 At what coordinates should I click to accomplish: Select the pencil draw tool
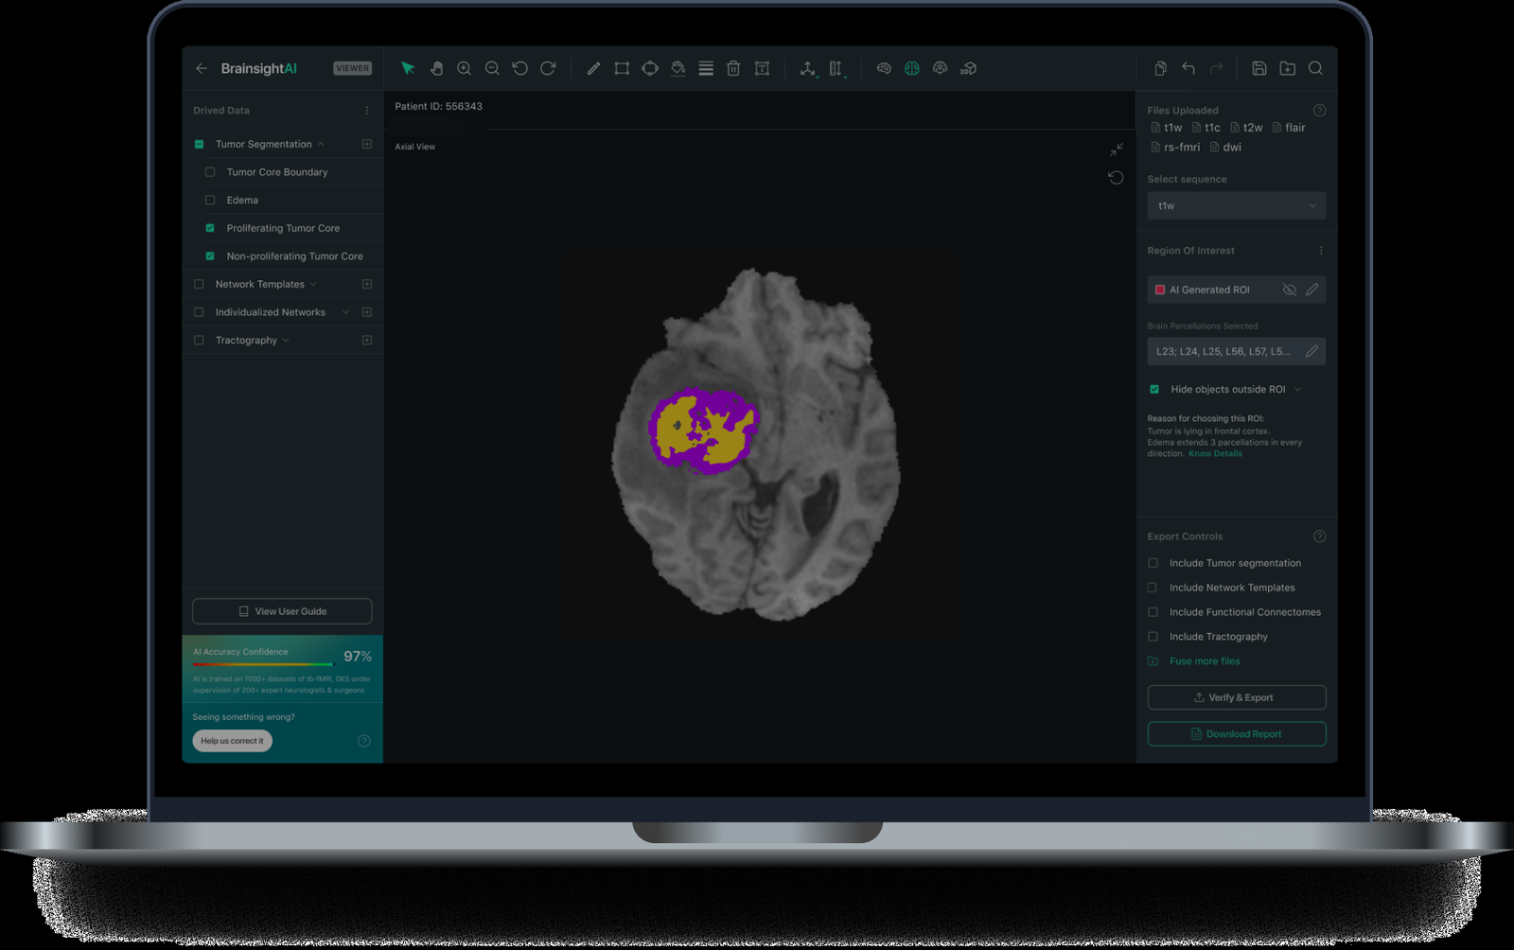(x=593, y=68)
